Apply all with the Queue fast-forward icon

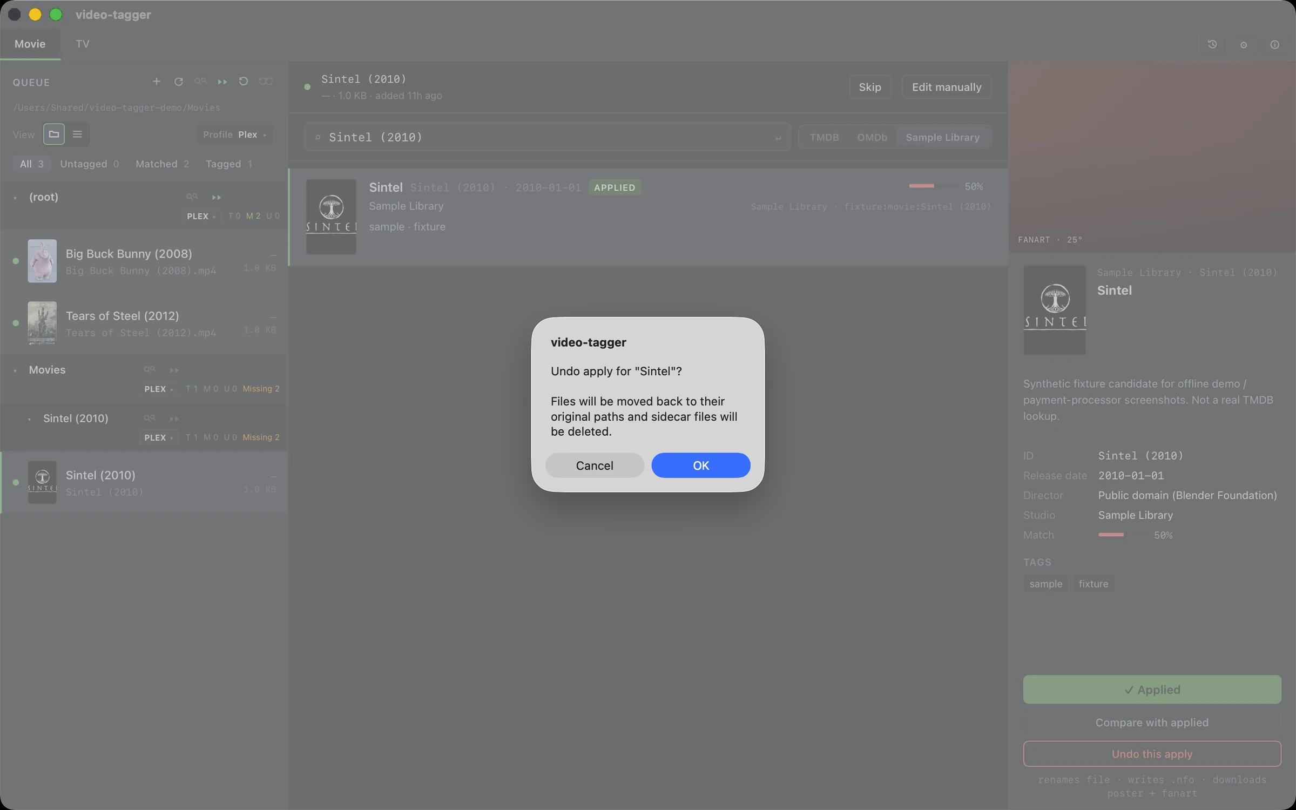[x=222, y=81]
